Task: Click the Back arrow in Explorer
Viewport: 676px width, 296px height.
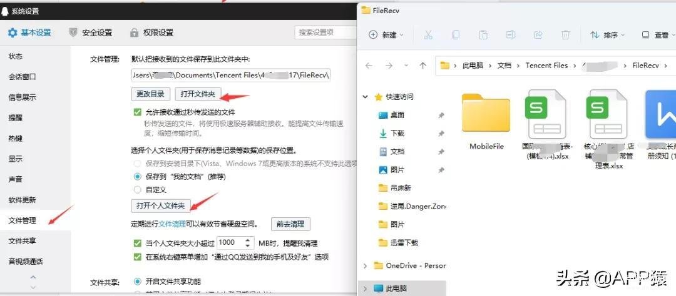Action: [369, 66]
